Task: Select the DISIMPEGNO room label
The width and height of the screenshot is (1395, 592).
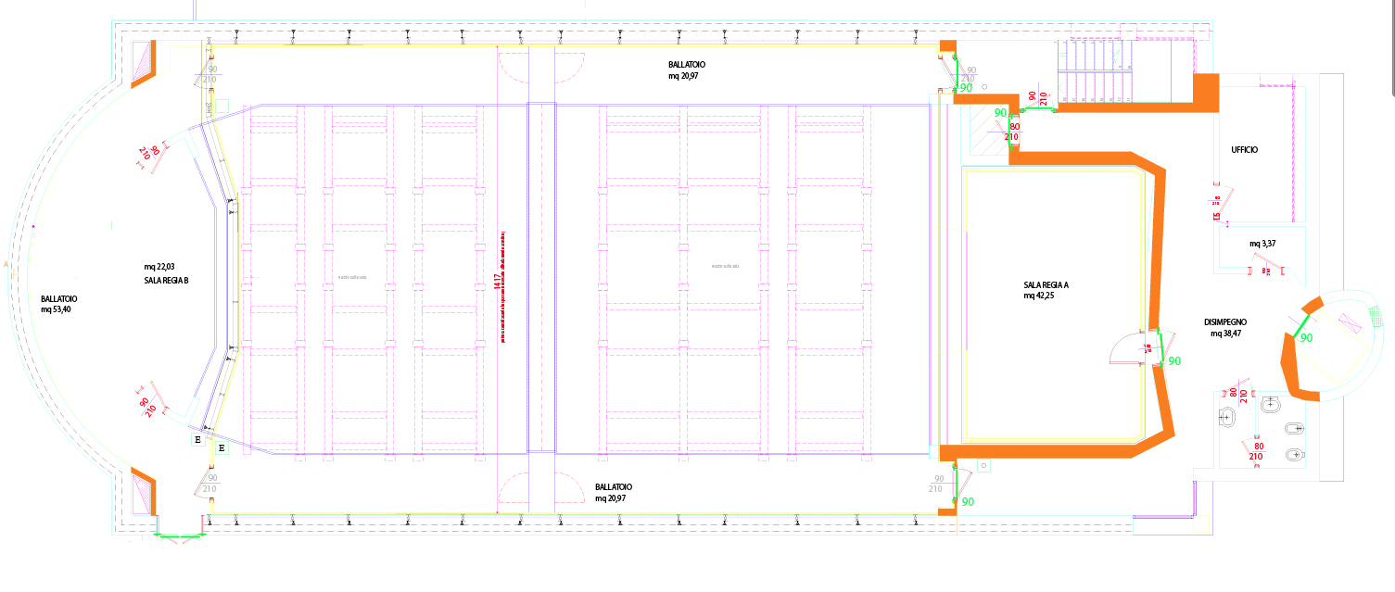Action: (x=1224, y=322)
